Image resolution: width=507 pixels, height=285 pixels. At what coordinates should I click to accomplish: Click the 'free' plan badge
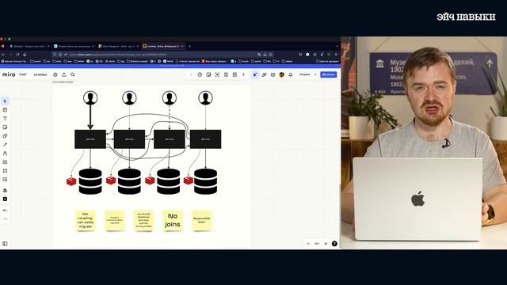coord(23,74)
